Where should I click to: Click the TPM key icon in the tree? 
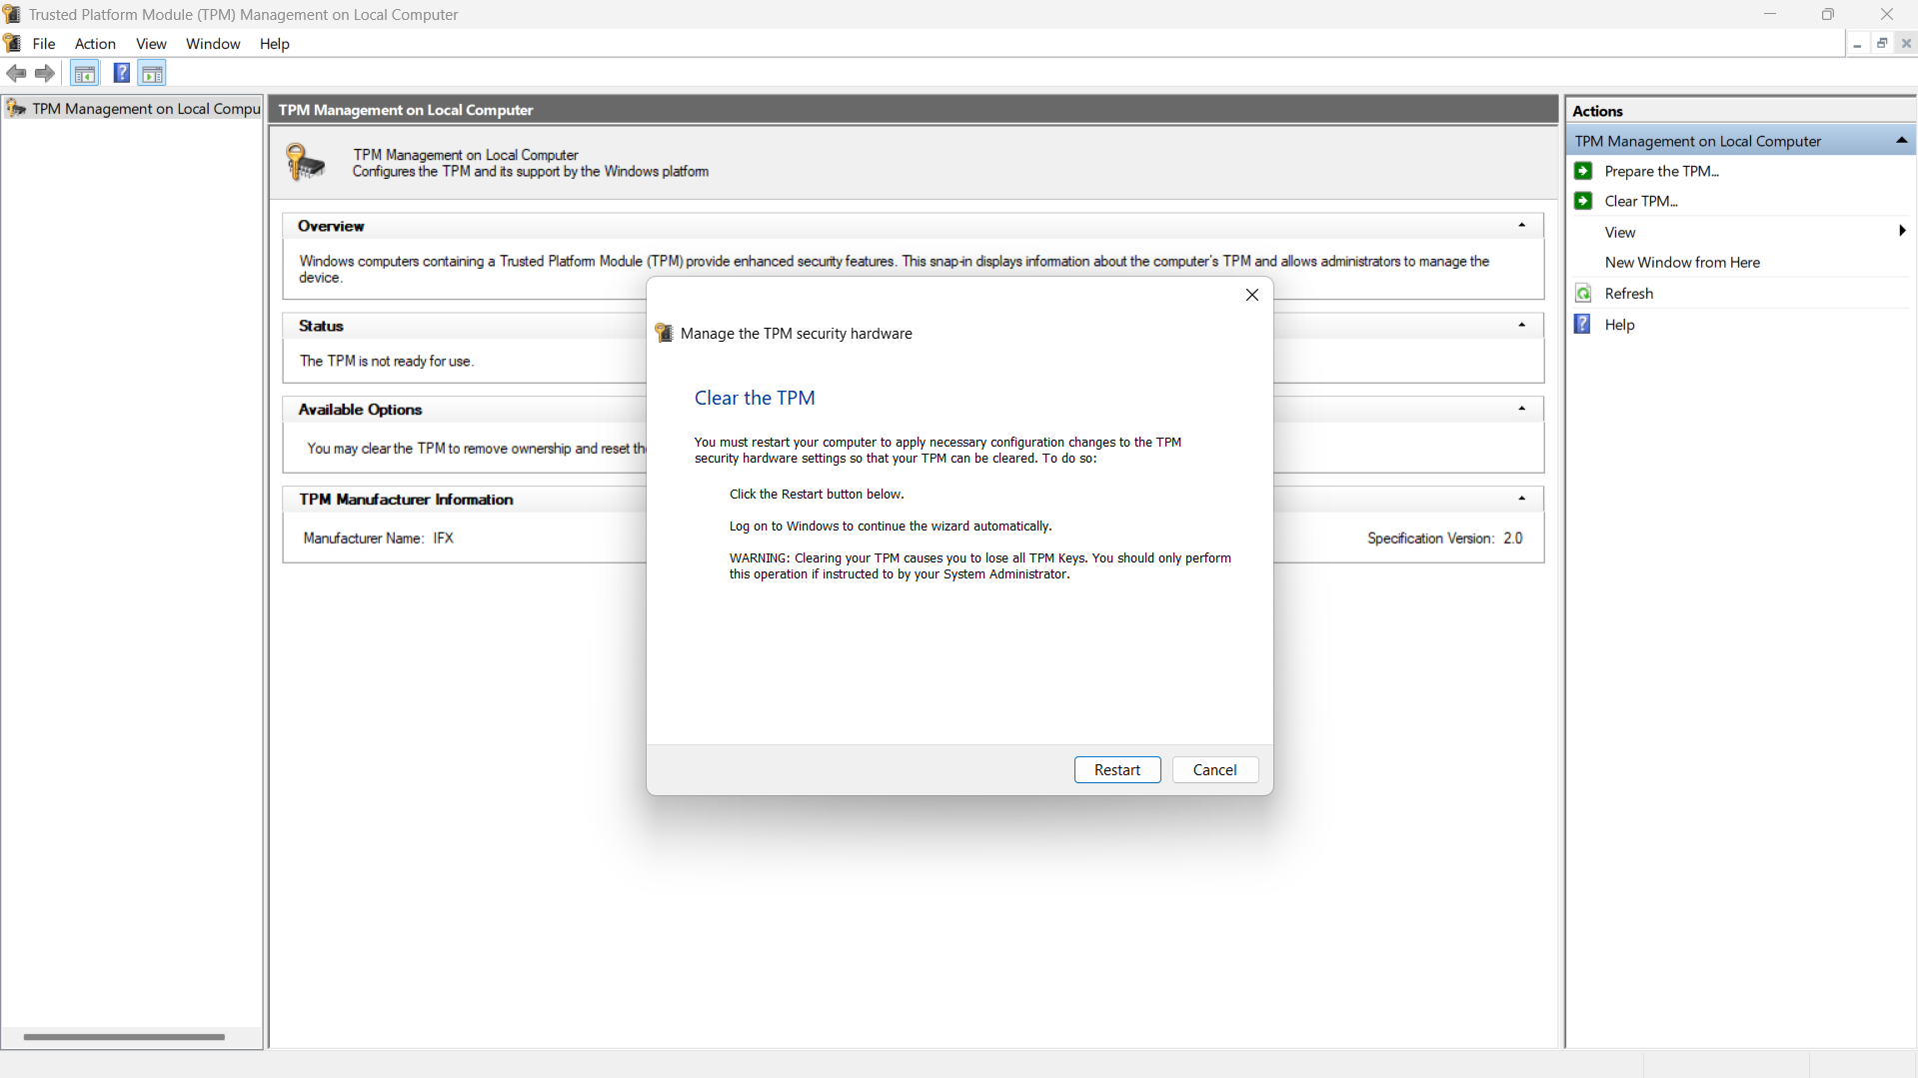pyautogui.click(x=16, y=108)
